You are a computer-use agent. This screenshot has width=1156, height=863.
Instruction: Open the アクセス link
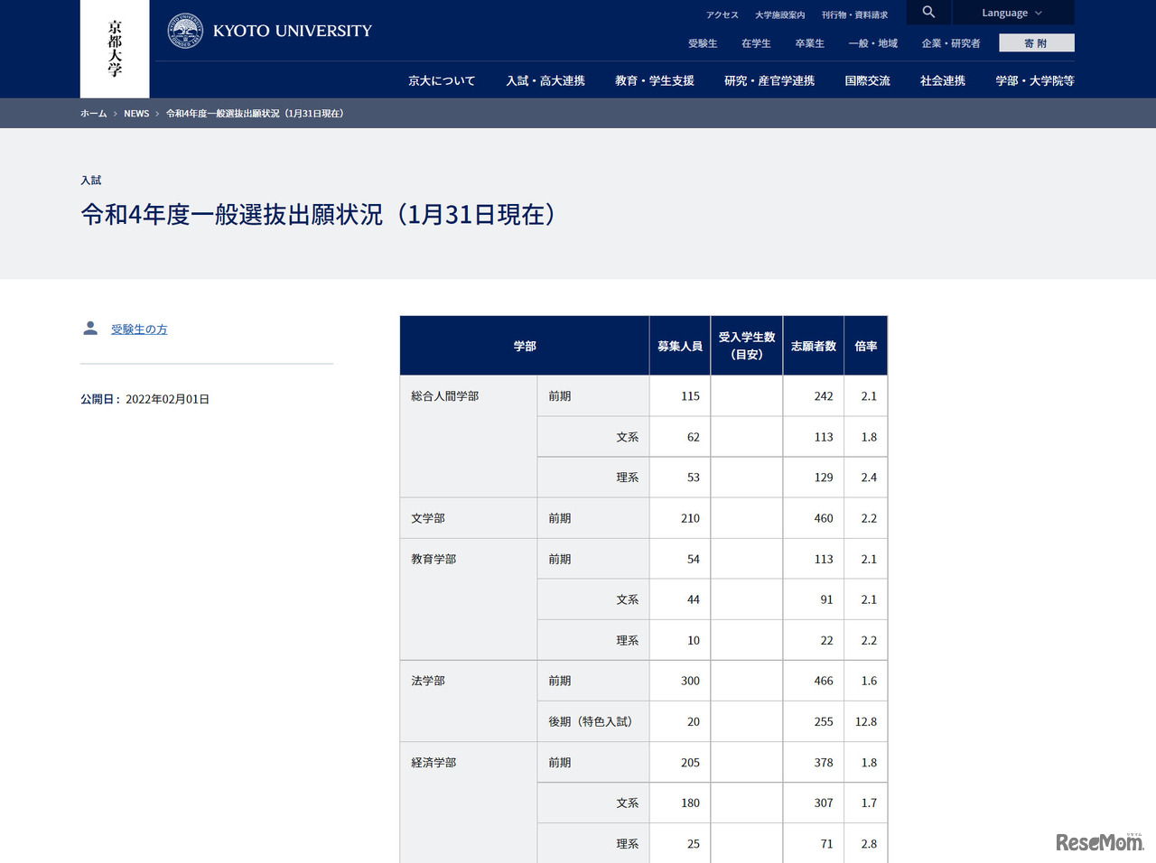click(722, 15)
